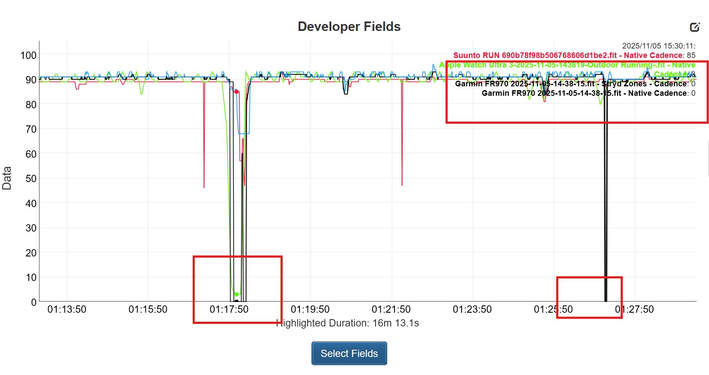Select the Garmin FR970 Stryd Zones legend entry
The width and height of the screenshot is (709, 375).
(571, 84)
